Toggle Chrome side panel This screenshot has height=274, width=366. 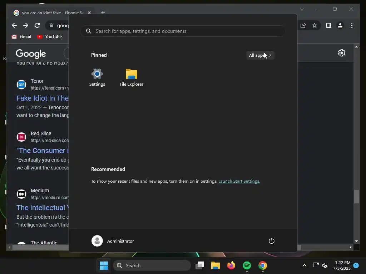tap(329, 25)
